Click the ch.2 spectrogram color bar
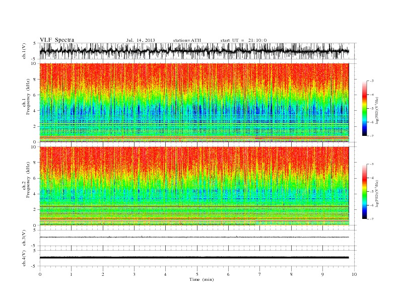 tap(364, 192)
